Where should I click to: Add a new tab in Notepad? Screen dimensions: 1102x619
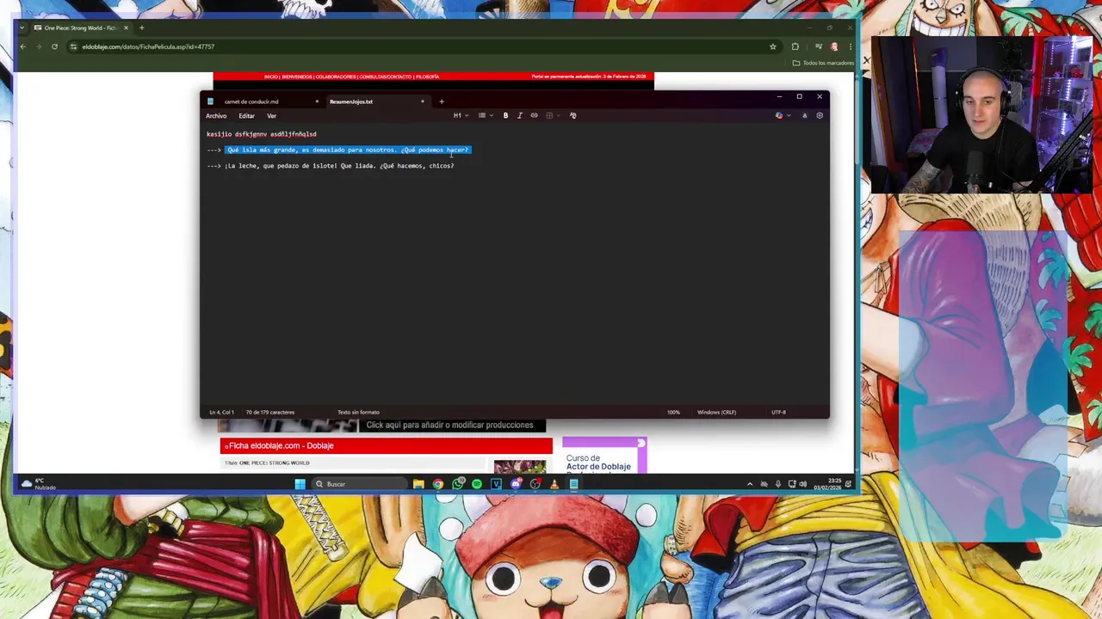tap(442, 101)
